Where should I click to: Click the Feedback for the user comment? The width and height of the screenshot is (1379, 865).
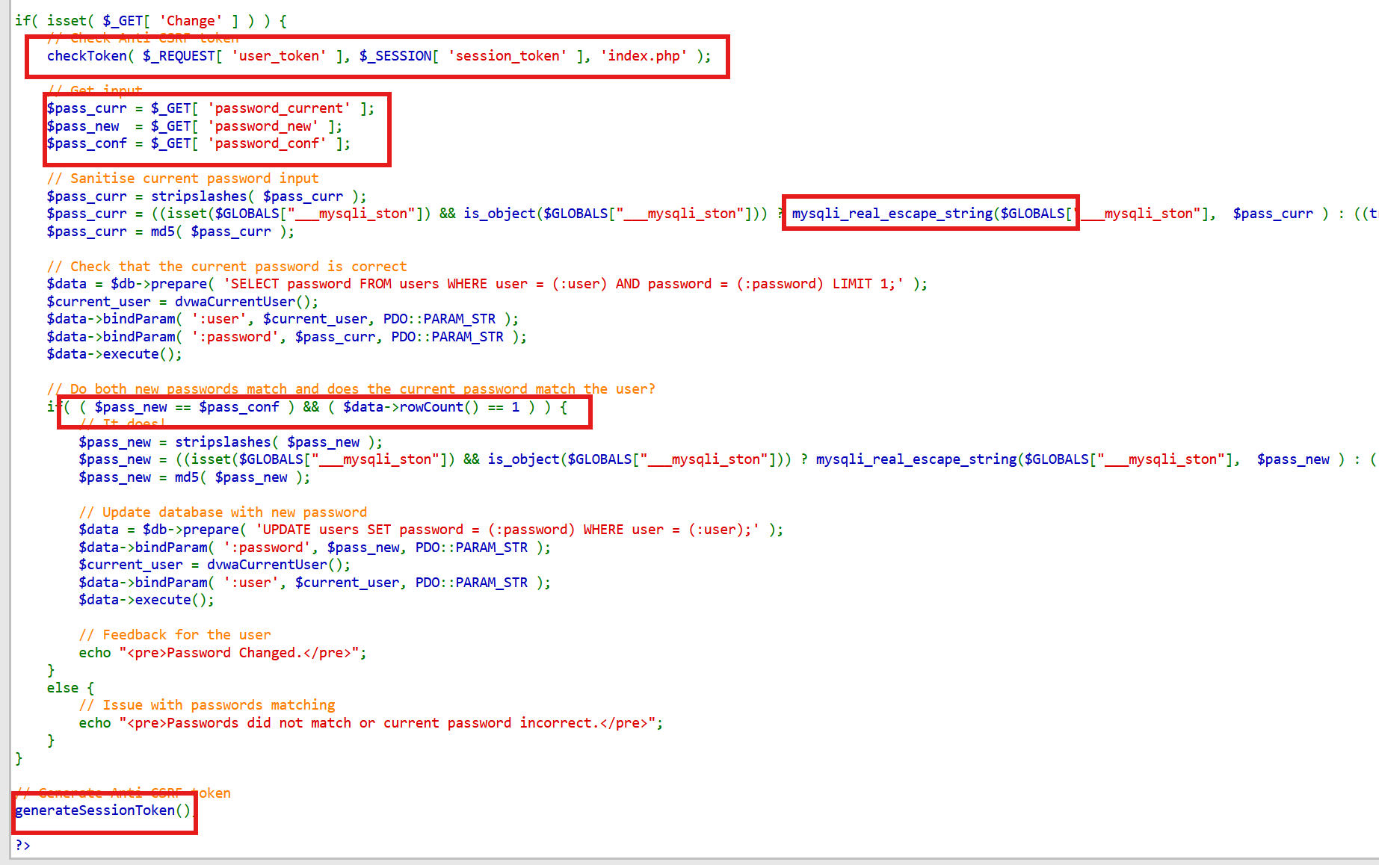click(175, 635)
